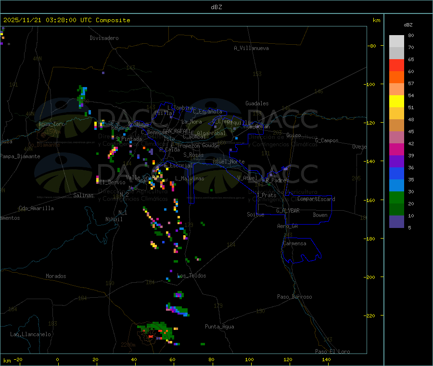Click the Aero_GA label
The height and width of the screenshot is (366, 433).
pos(288,226)
